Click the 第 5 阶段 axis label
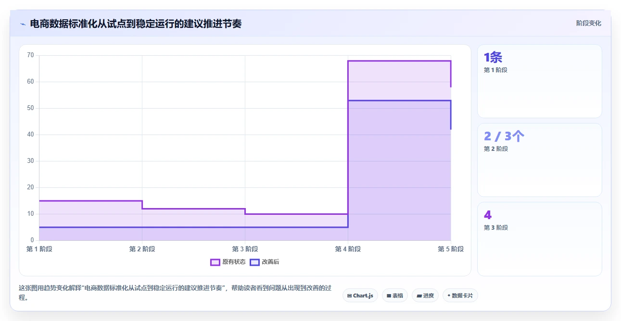This screenshot has width=621, height=321. click(x=451, y=249)
